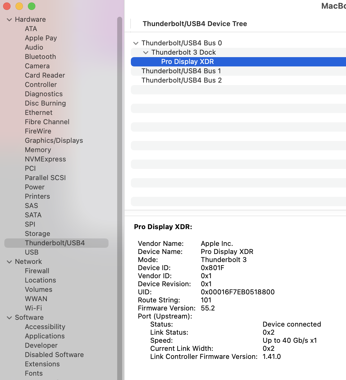
Task: Select Thunderbolt/USB4 Bus 0 row
Action: [x=238, y=43]
